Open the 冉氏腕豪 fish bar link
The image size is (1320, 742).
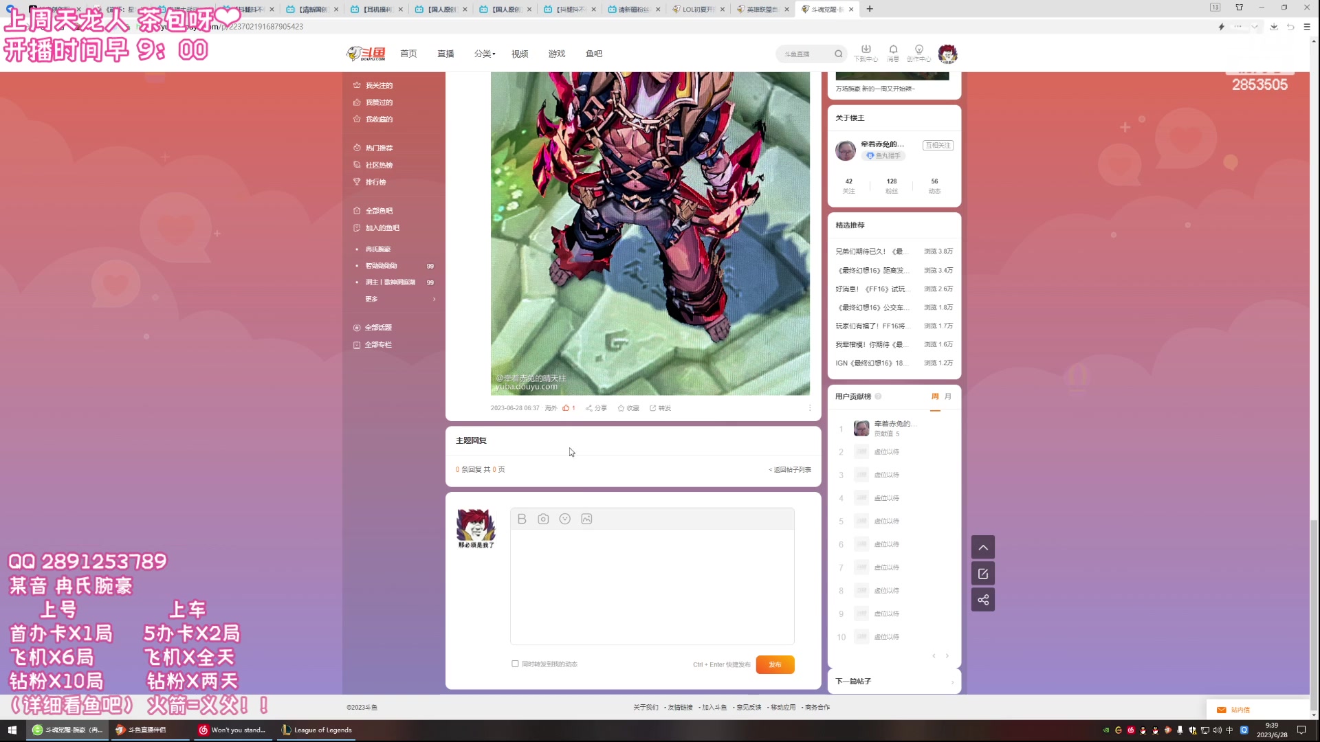pyautogui.click(x=378, y=249)
